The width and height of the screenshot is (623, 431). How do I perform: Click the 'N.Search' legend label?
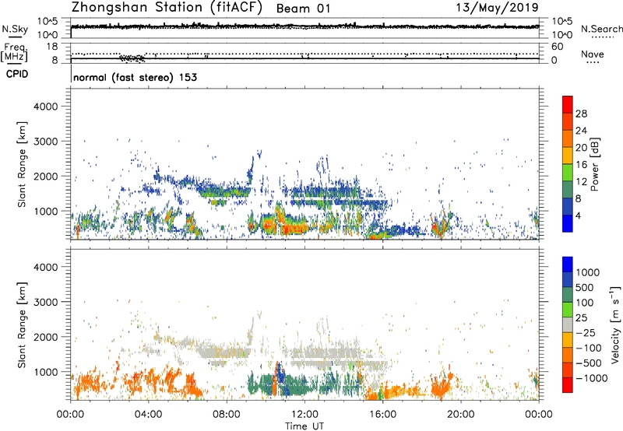(601, 29)
